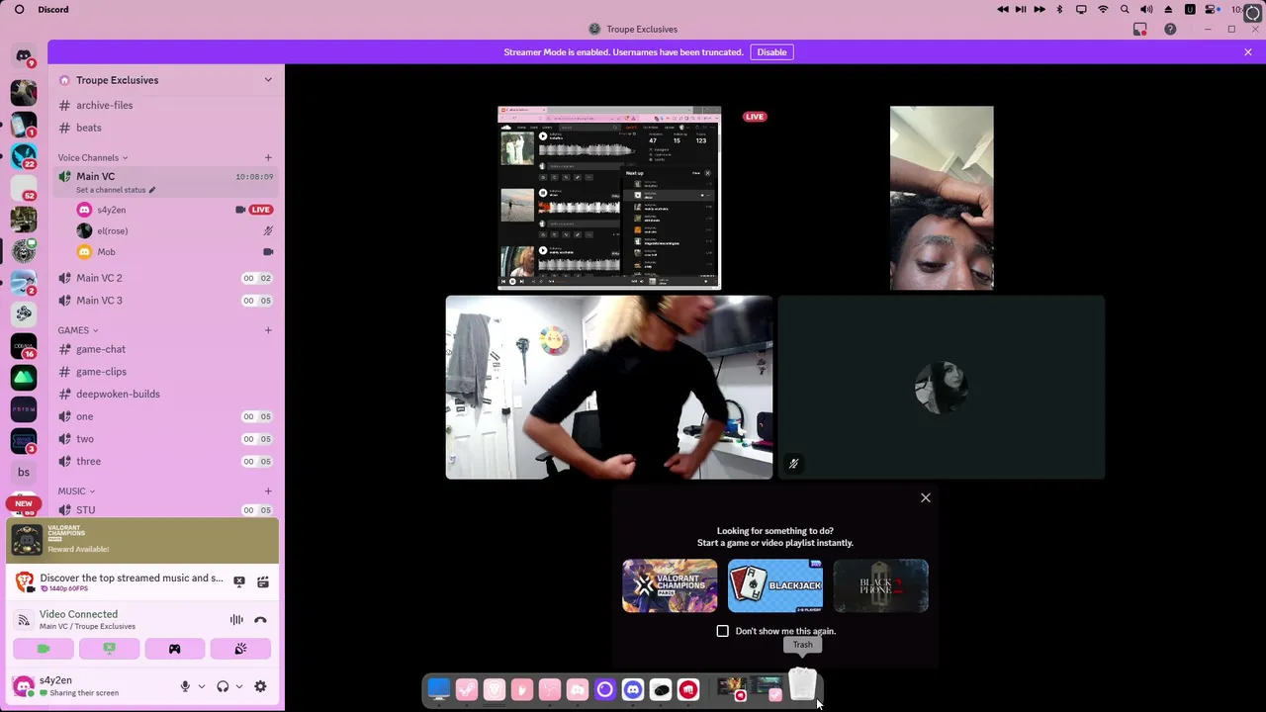Viewport: 1266px width, 712px height.
Task: Focus the live screen share tile
Action: (x=609, y=198)
